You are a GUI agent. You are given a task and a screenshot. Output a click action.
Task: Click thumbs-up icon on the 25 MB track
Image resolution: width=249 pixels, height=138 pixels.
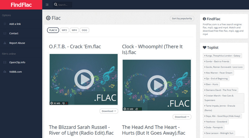click(x=137, y=109)
